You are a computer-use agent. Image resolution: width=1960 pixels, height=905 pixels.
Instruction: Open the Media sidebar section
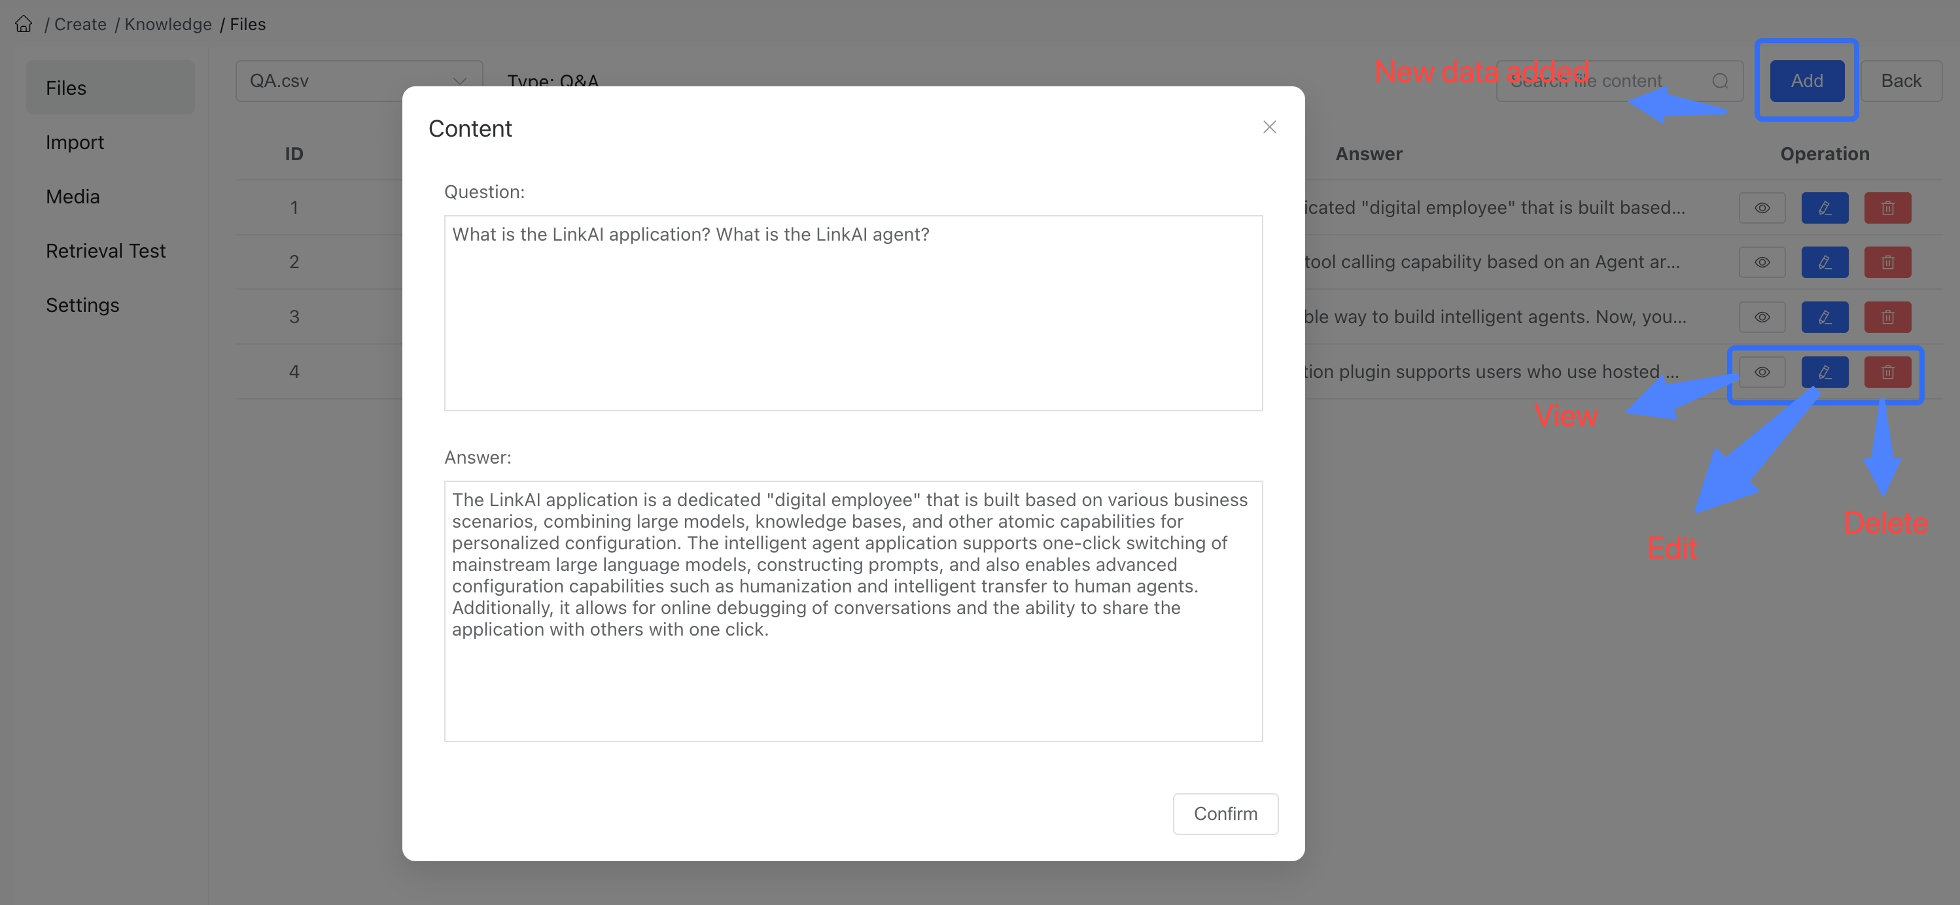[111, 196]
